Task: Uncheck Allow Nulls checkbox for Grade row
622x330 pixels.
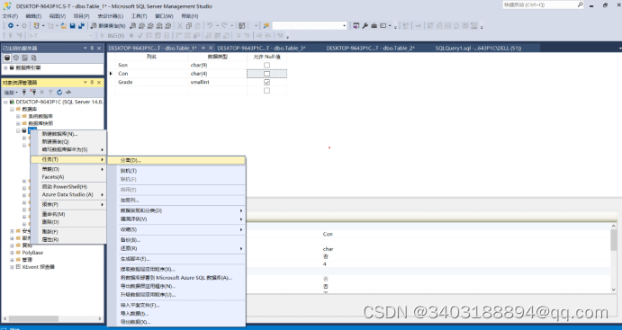Action: click(x=267, y=82)
